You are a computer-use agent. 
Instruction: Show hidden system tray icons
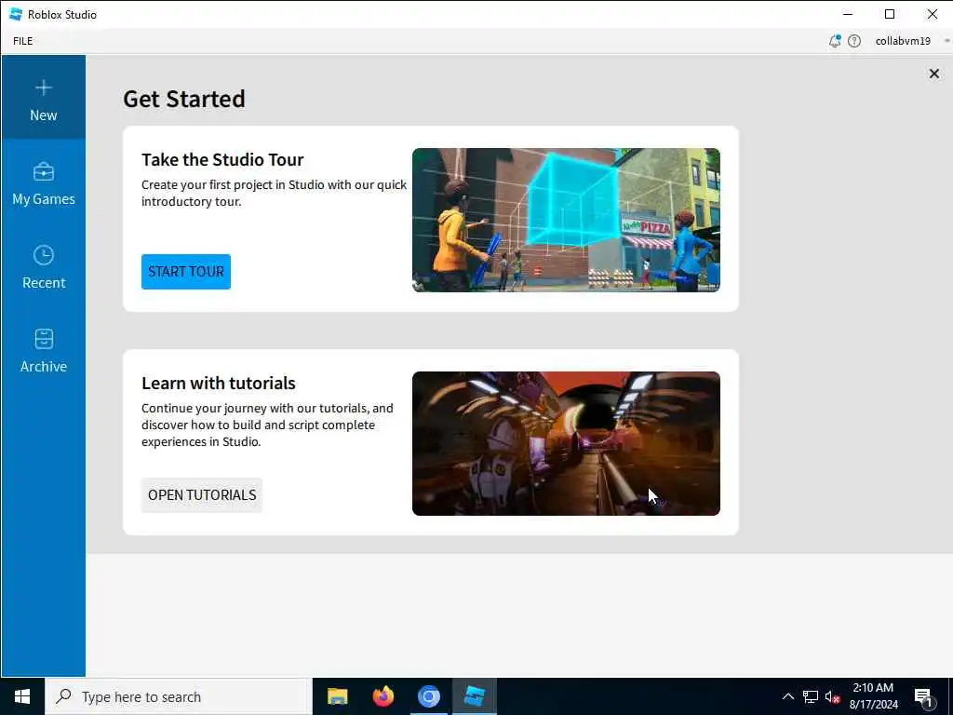pos(787,696)
